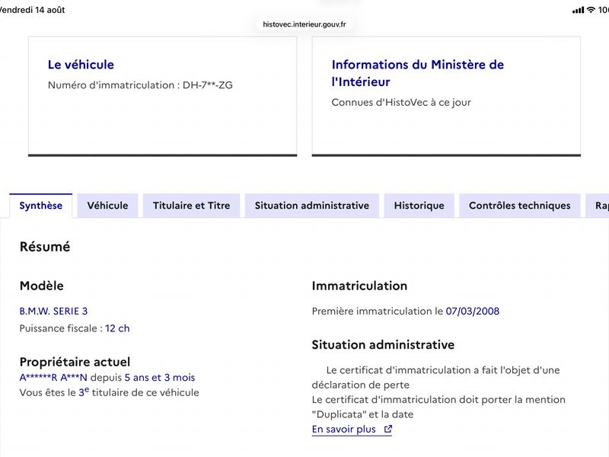This screenshot has height=457, width=609.
Task: Switch to the Véhicule tab
Action: point(107,206)
